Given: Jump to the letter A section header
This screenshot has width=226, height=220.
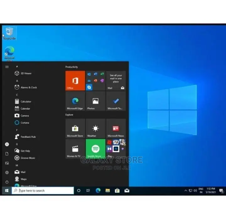Looking at the screenshot, I should click(x=17, y=81).
